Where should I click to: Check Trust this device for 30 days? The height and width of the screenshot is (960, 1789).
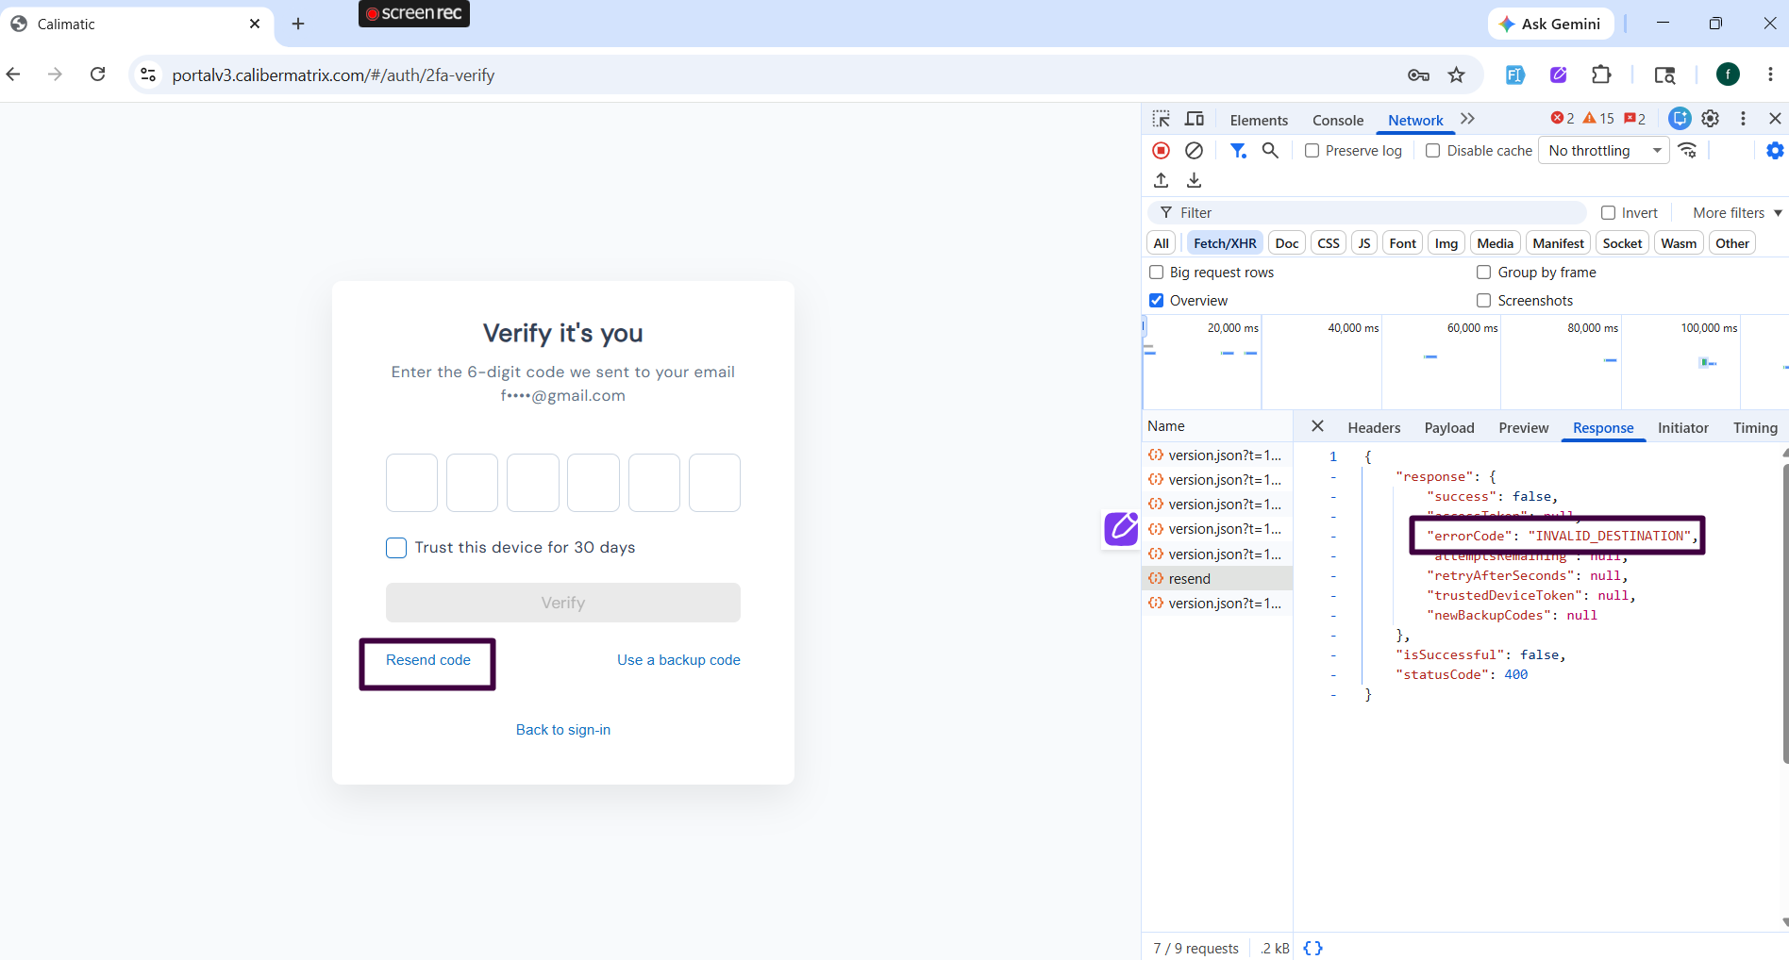pos(396,548)
